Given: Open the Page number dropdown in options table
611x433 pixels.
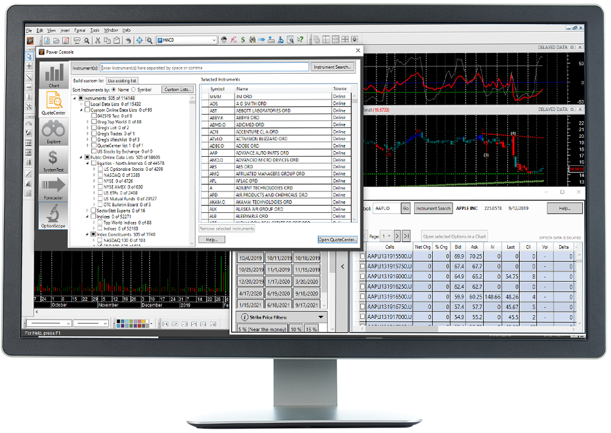Looking at the screenshot, I should click(389, 237).
